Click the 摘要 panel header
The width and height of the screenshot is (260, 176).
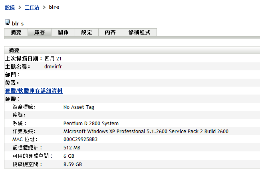(14, 50)
